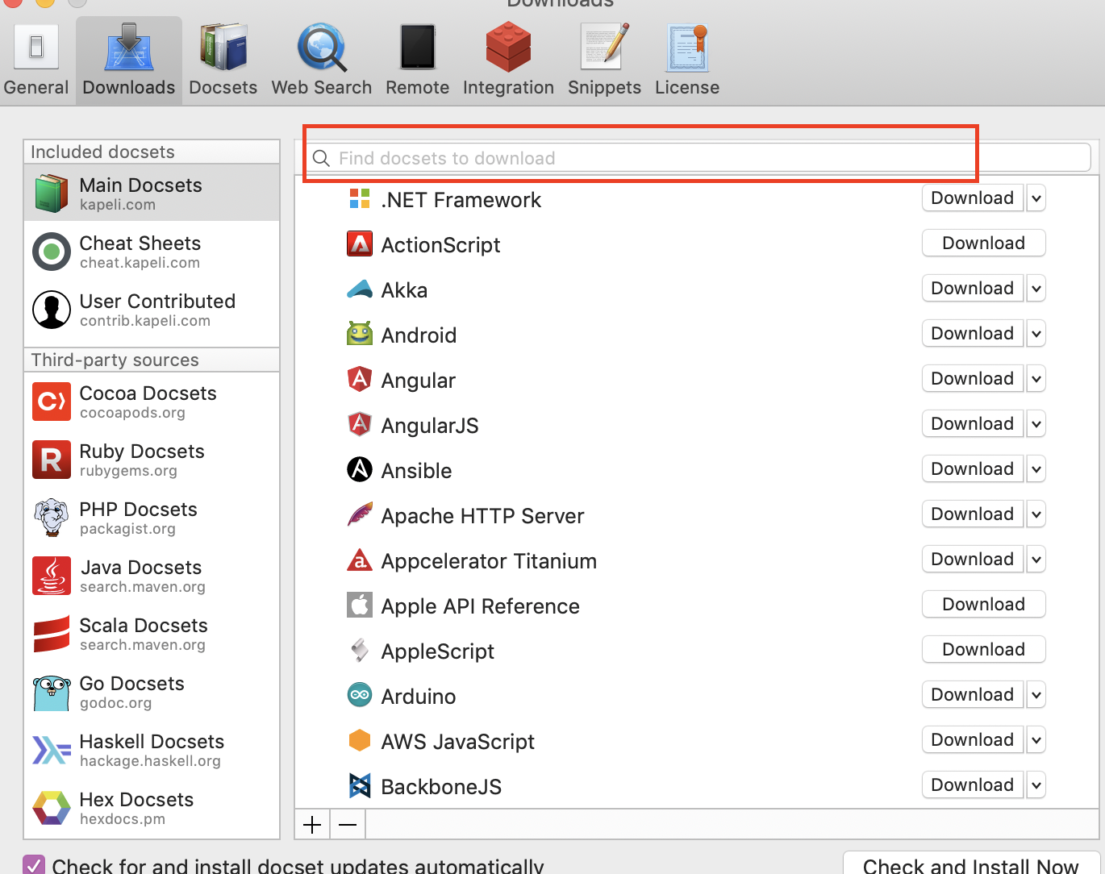Click the Ruby Docsets R icon
1105x874 pixels.
(x=52, y=460)
